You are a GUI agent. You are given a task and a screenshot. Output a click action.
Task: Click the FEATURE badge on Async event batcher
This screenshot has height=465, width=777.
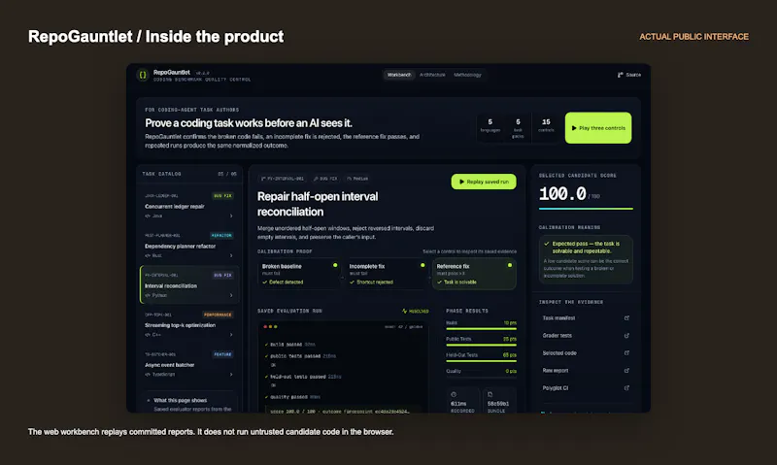223,354
